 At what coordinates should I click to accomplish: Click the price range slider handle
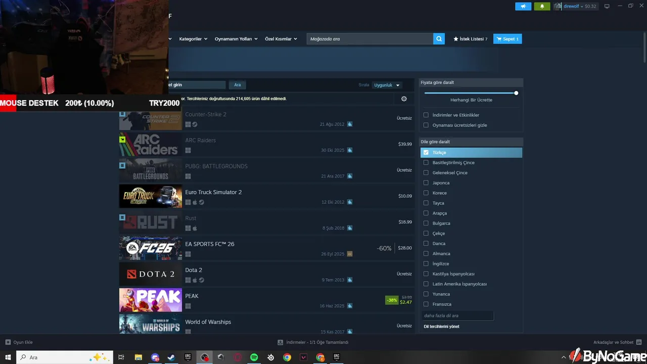[516, 93]
